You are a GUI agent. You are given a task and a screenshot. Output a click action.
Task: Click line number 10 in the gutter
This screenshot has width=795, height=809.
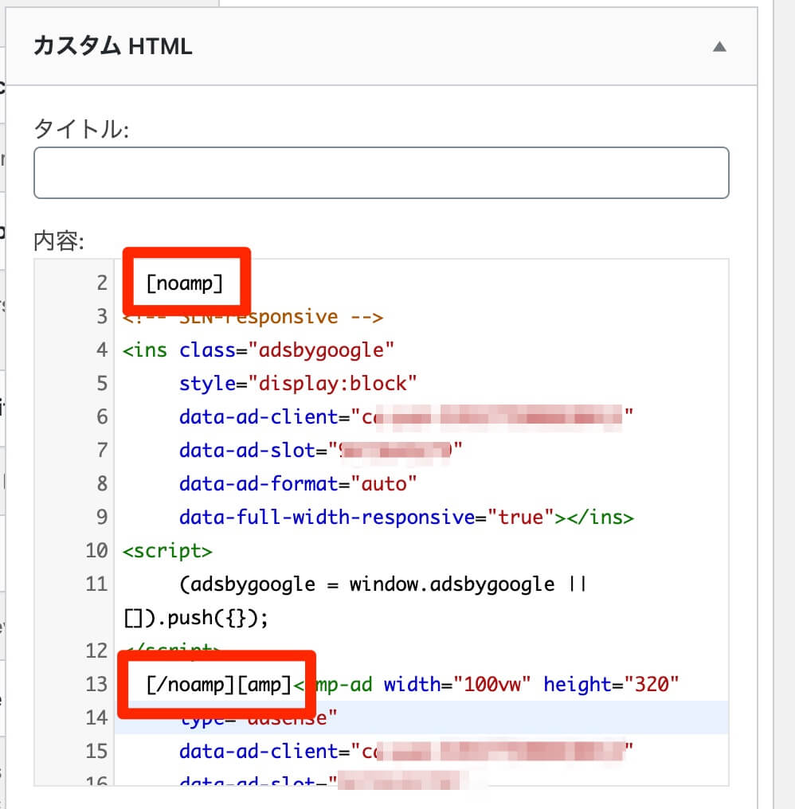96,550
